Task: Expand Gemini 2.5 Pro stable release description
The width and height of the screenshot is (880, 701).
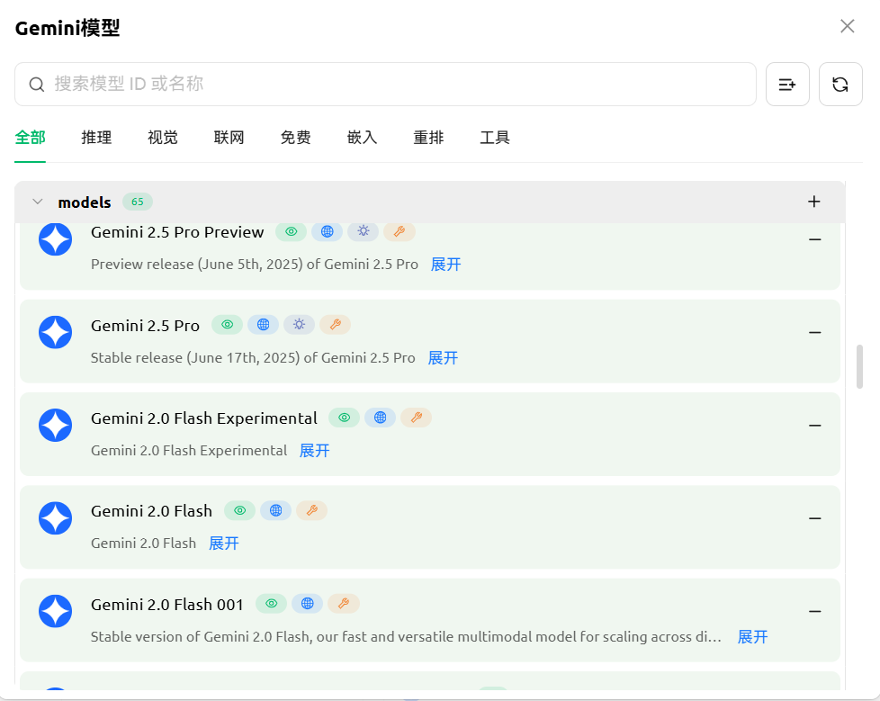Action: 443,358
